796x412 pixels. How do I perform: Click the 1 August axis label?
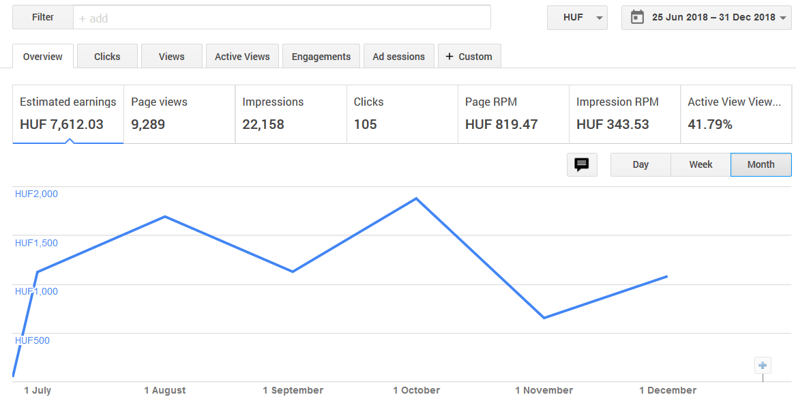(x=165, y=390)
